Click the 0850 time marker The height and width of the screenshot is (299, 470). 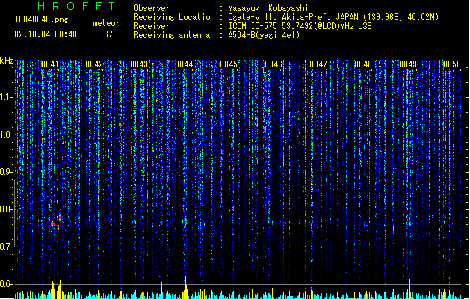[452, 64]
